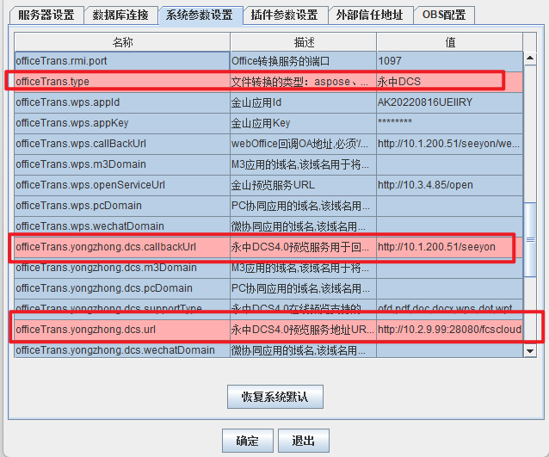Click the scrollbar down arrow
The height and width of the screenshot is (457, 549).
click(x=530, y=350)
